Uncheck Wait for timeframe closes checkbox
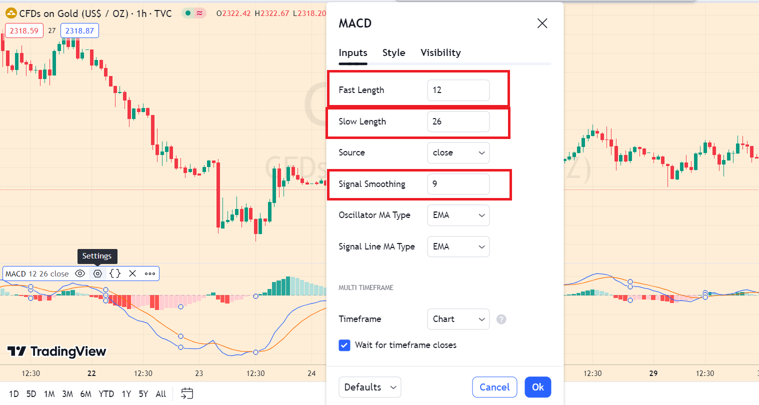The image size is (759, 405). click(x=344, y=345)
